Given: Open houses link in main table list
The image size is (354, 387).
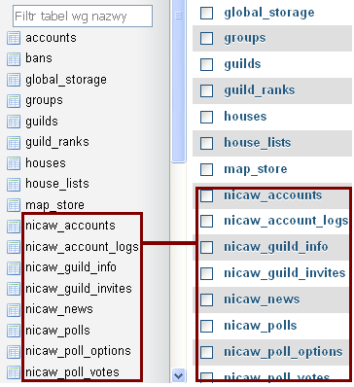Looking at the screenshot, I should 245,116.
